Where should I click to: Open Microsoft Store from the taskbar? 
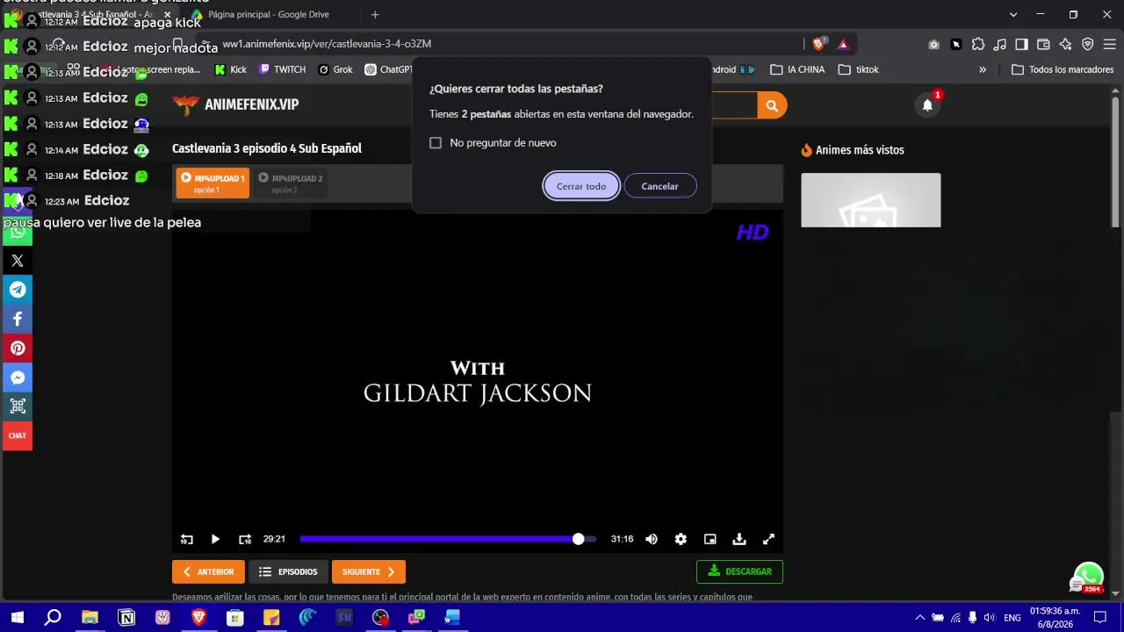pyautogui.click(x=234, y=617)
